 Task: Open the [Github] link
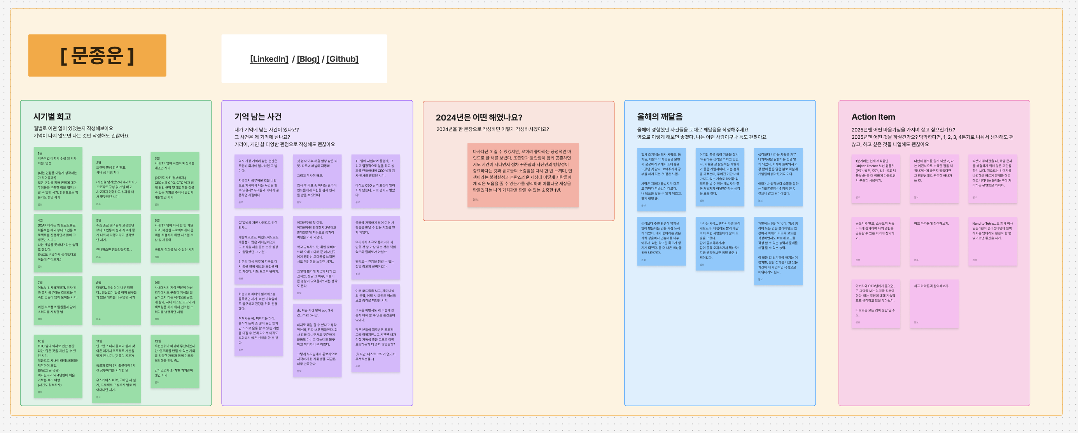[x=342, y=59]
